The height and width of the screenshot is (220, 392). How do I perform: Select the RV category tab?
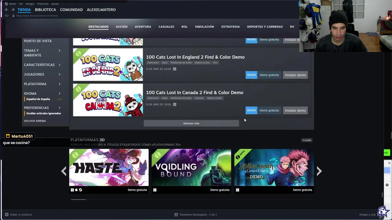[292, 27]
